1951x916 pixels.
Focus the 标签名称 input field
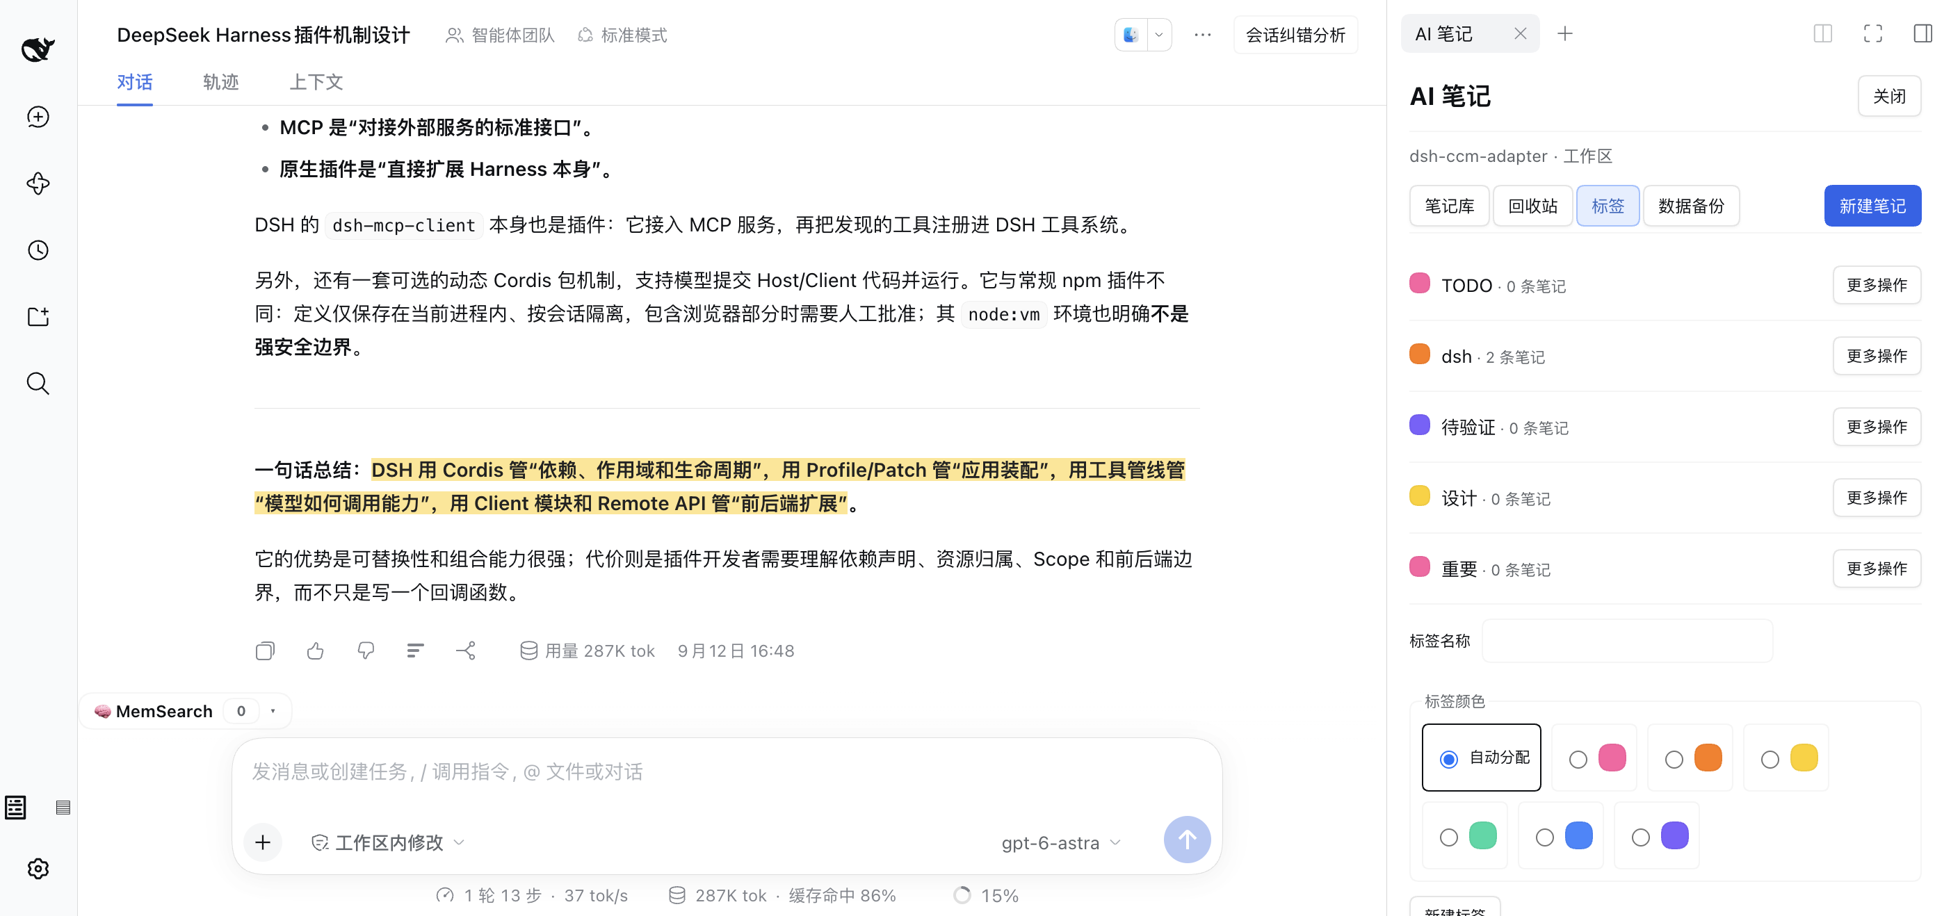point(1627,641)
